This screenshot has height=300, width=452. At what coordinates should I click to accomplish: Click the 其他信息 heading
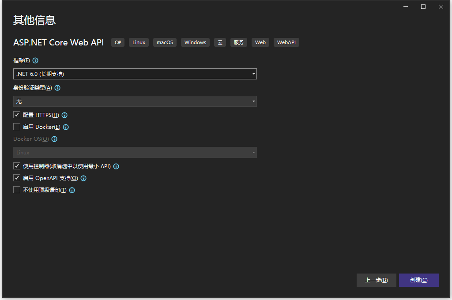tap(34, 20)
